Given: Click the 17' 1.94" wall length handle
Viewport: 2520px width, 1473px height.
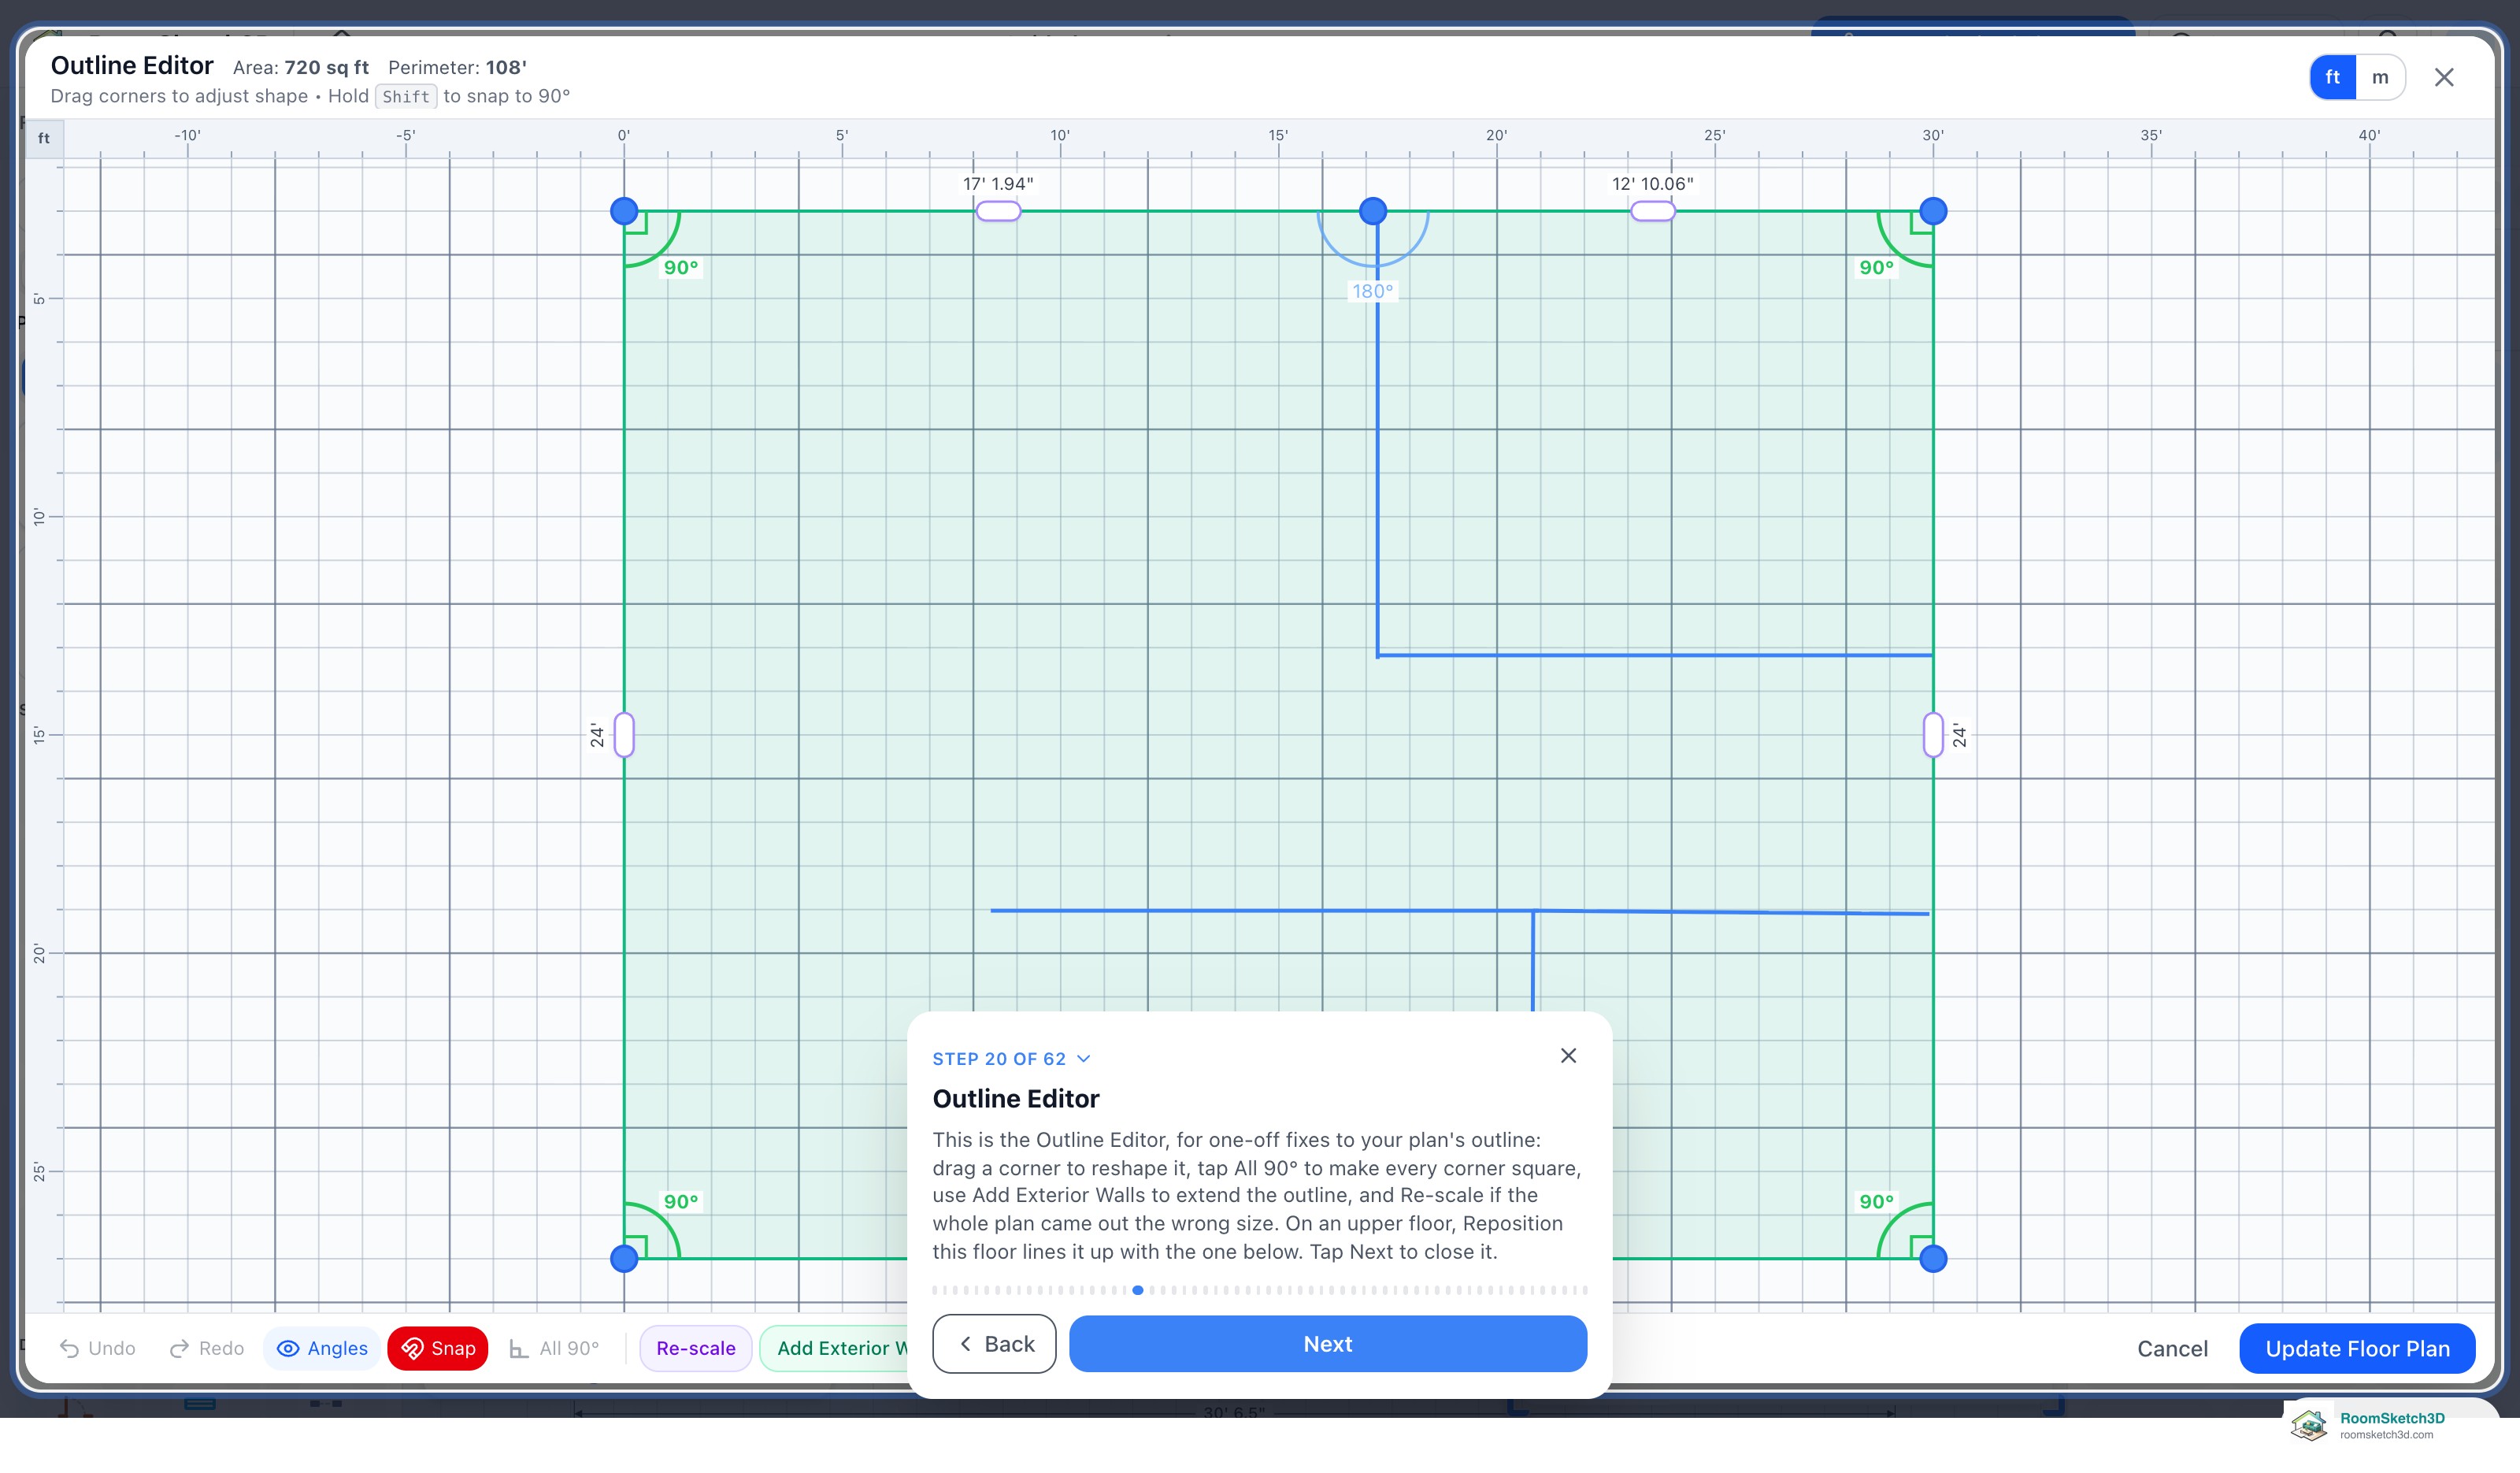Looking at the screenshot, I should click(998, 211).
